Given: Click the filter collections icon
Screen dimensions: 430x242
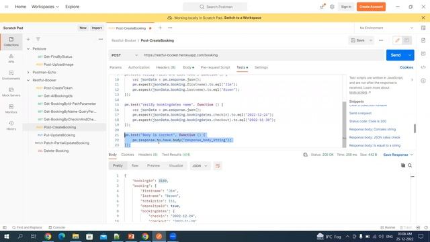Looking at the screenshot, I should click(38, 39).
